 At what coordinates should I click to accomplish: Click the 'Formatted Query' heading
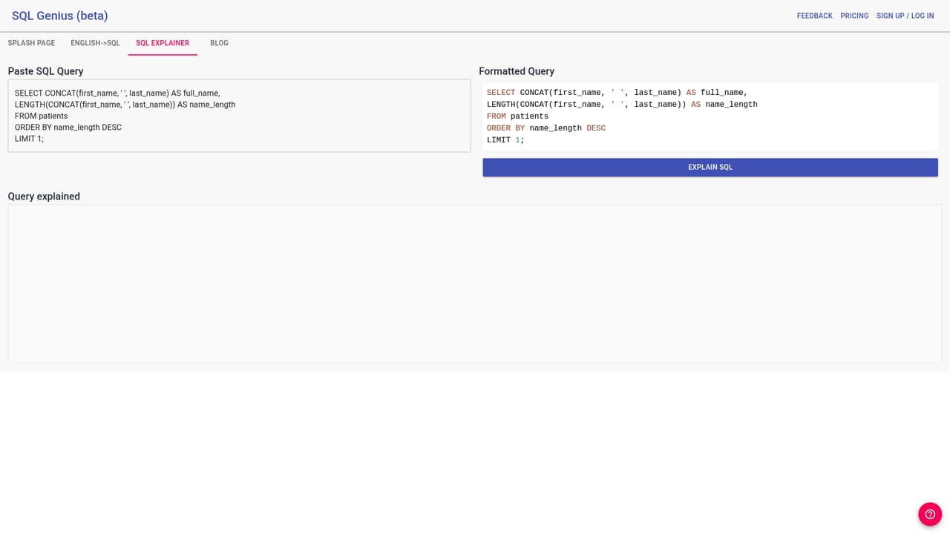pyautogui.click(x=517, y=71)
